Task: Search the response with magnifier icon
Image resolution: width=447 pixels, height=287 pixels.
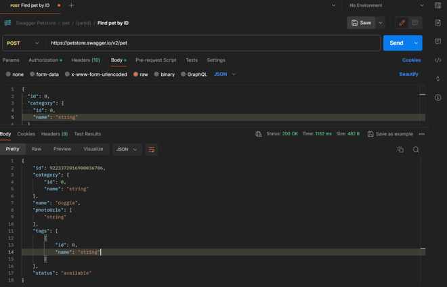Action: 416,150
